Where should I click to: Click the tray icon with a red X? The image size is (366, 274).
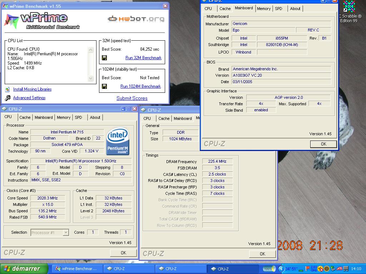320,269
